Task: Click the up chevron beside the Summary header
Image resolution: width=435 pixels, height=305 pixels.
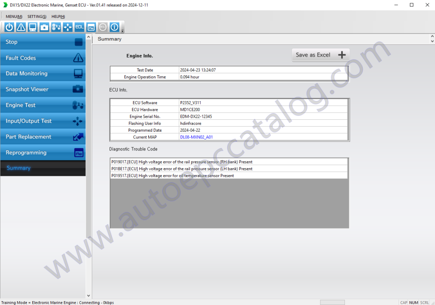Action: [432, 36]
